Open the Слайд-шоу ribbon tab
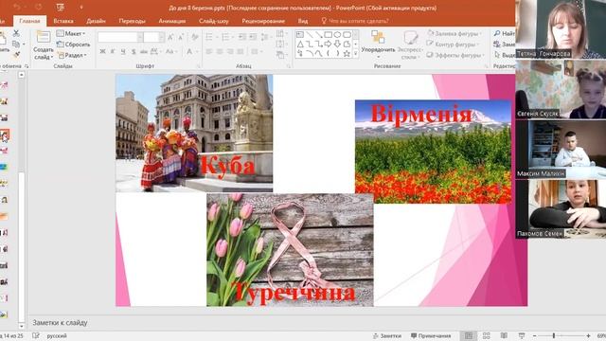This screenshot has height=341, width=606. click(x=214, y=21)
